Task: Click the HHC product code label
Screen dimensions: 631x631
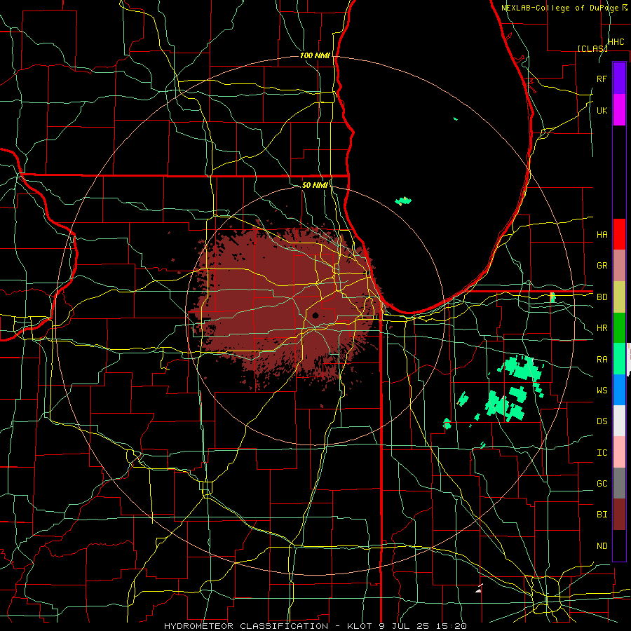Action: (x=616, y=42)
